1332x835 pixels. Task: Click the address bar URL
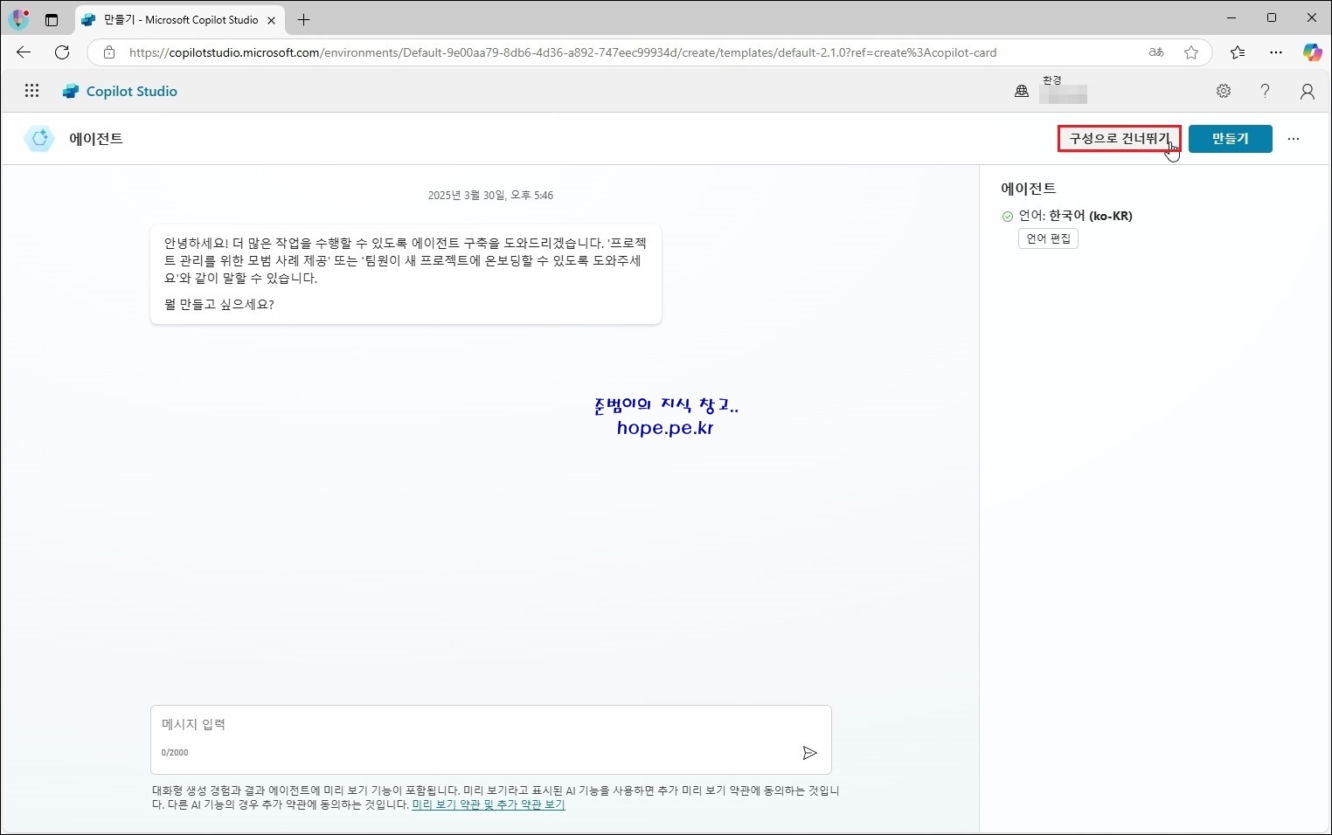563,52
